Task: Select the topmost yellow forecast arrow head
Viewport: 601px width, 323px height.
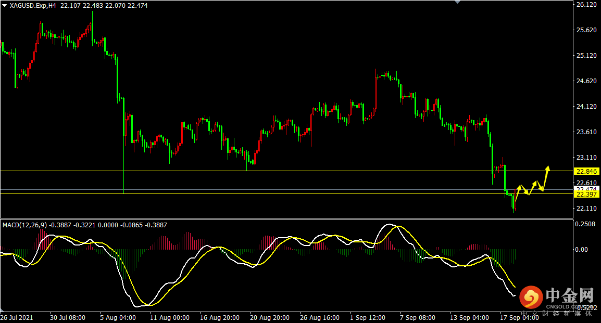Action: pyautogui.click(x=547, y=168)
